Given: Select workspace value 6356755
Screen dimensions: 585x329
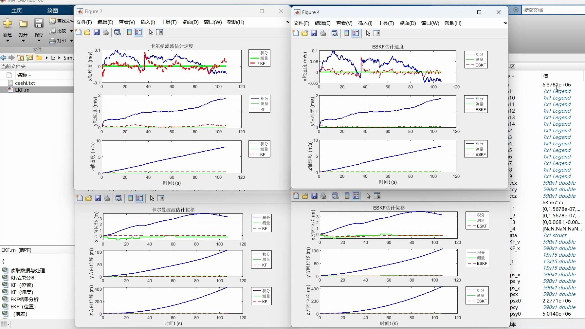Looking at the screenshot, I should pos(553,202).
